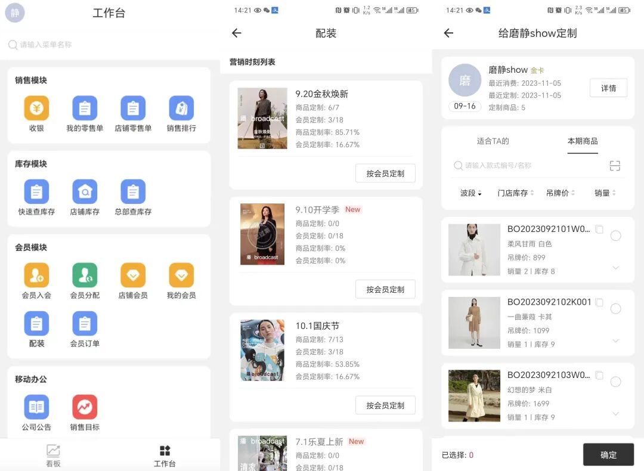Open 店铺零售单 icon

click(133, 108)
